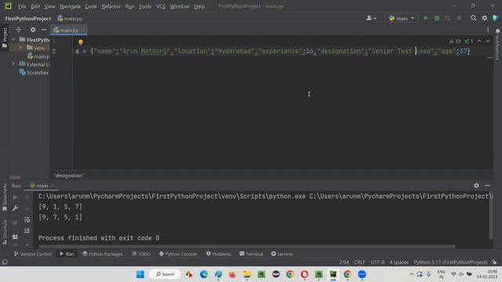Click the Run console vertical scrollbar
Image resolution: width=502 pixels, height=282 pixels.
pos(491,215)
